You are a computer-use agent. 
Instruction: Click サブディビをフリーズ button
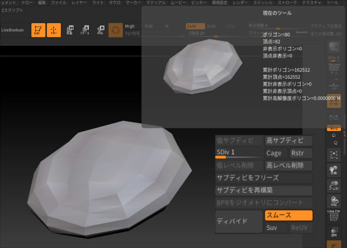[264, 178]
